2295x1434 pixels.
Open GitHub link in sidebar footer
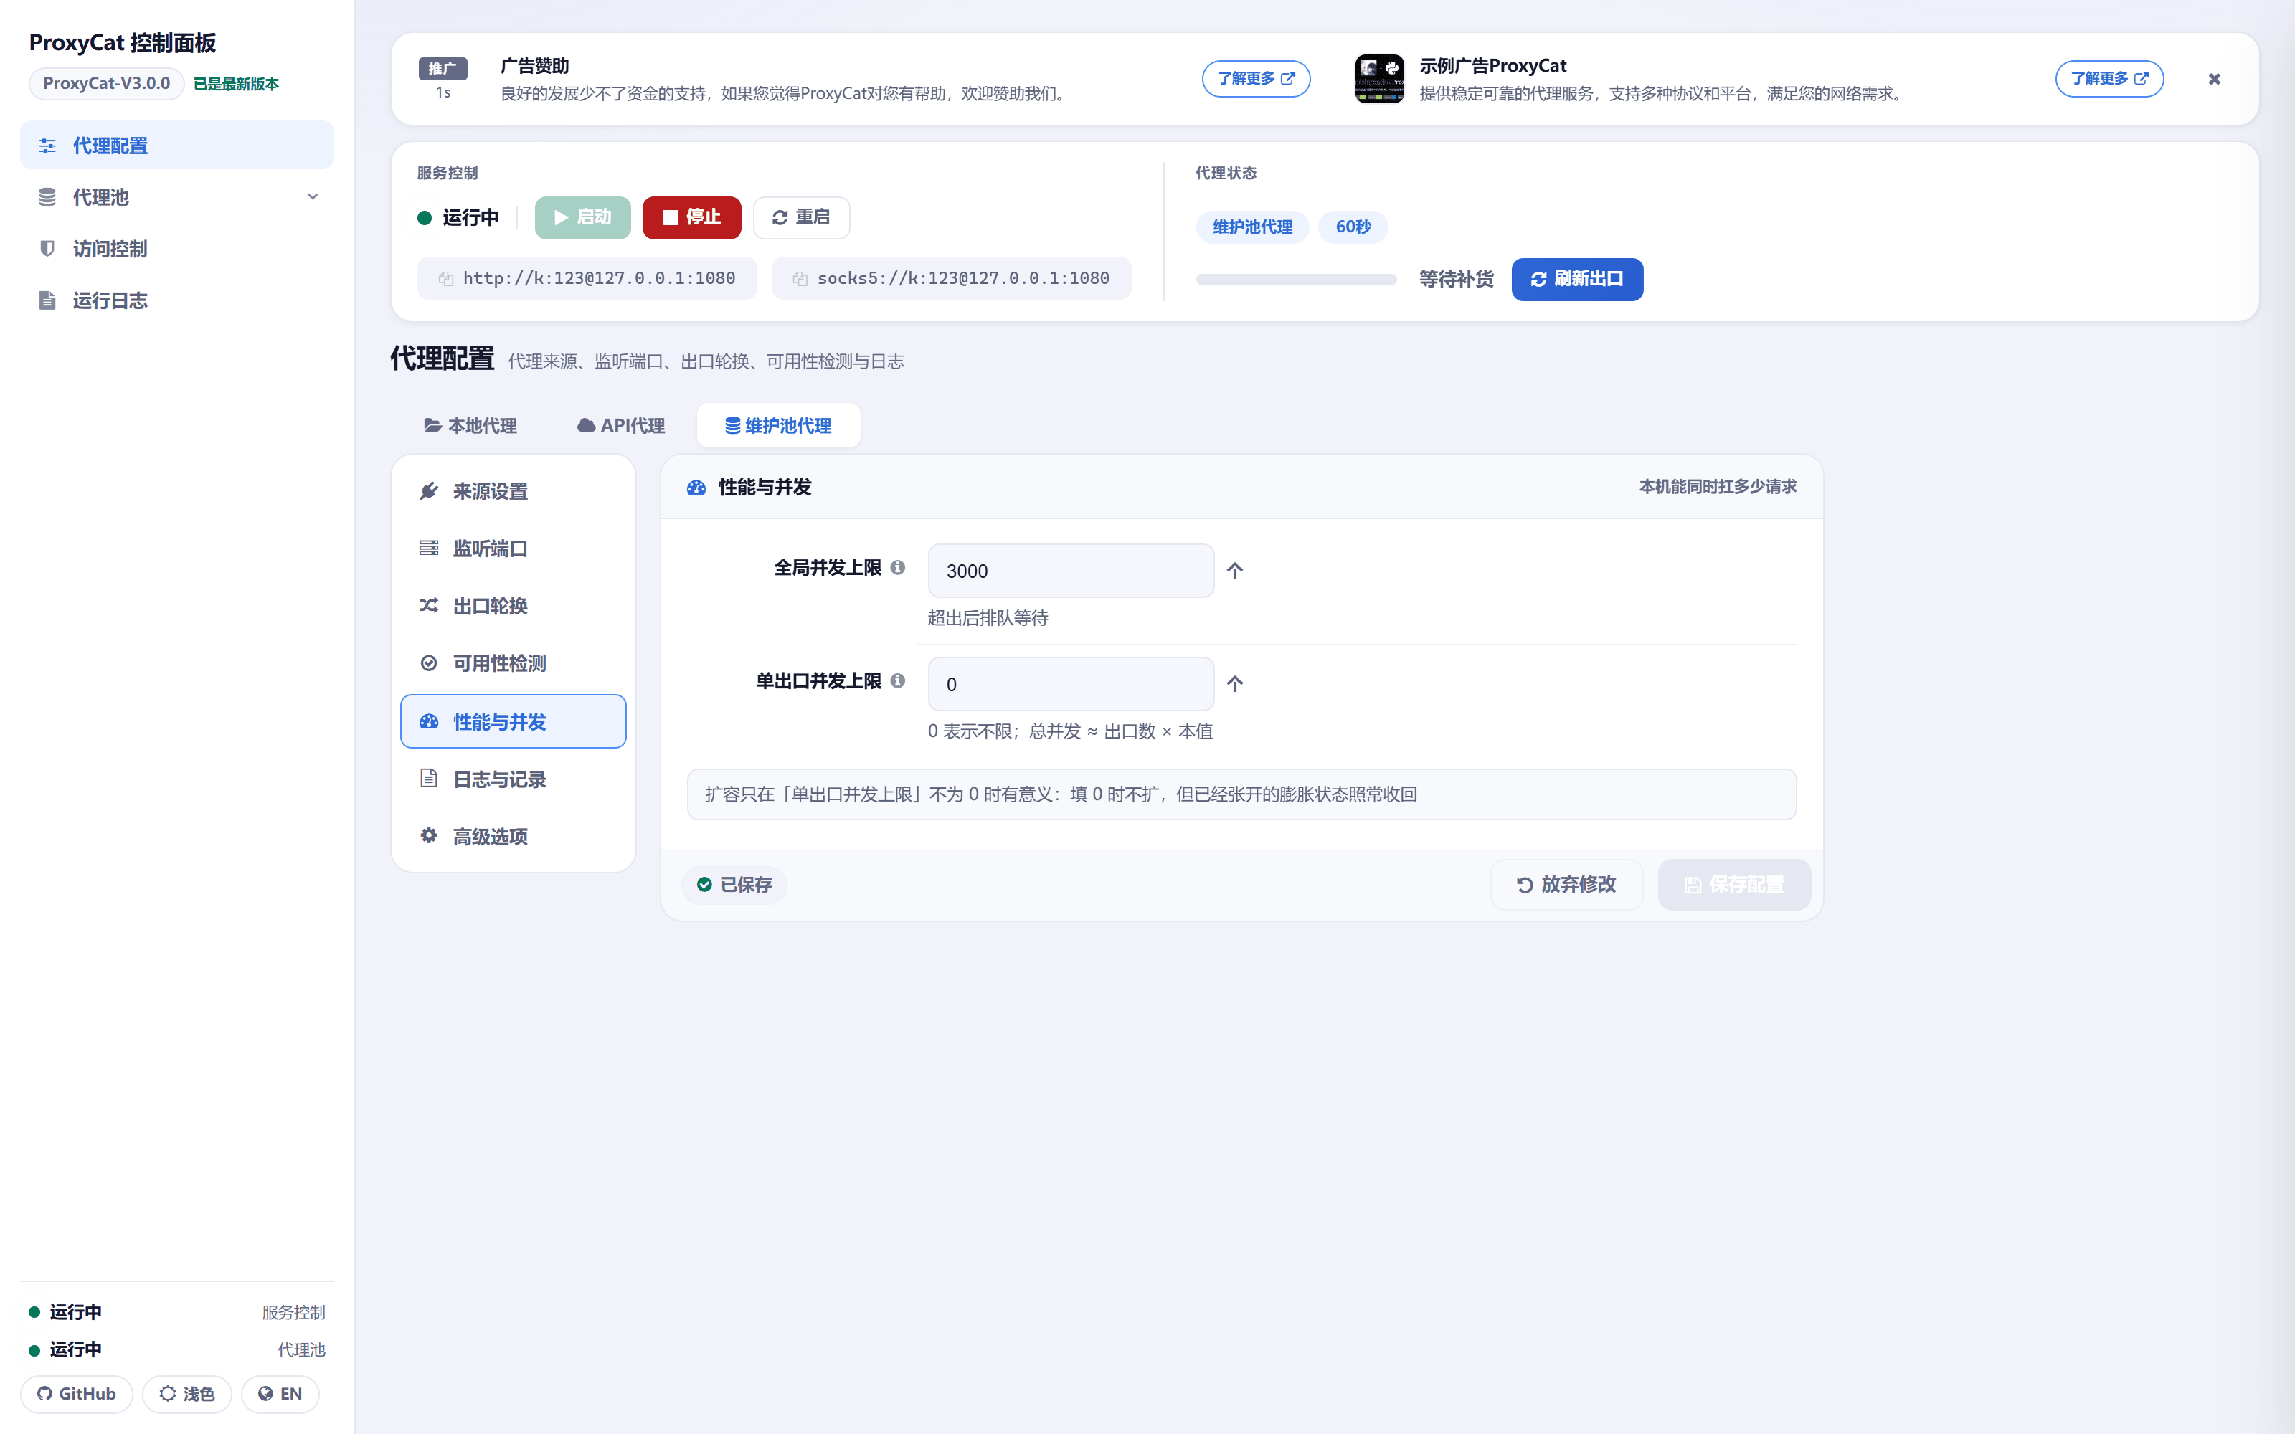(77, 1394)
